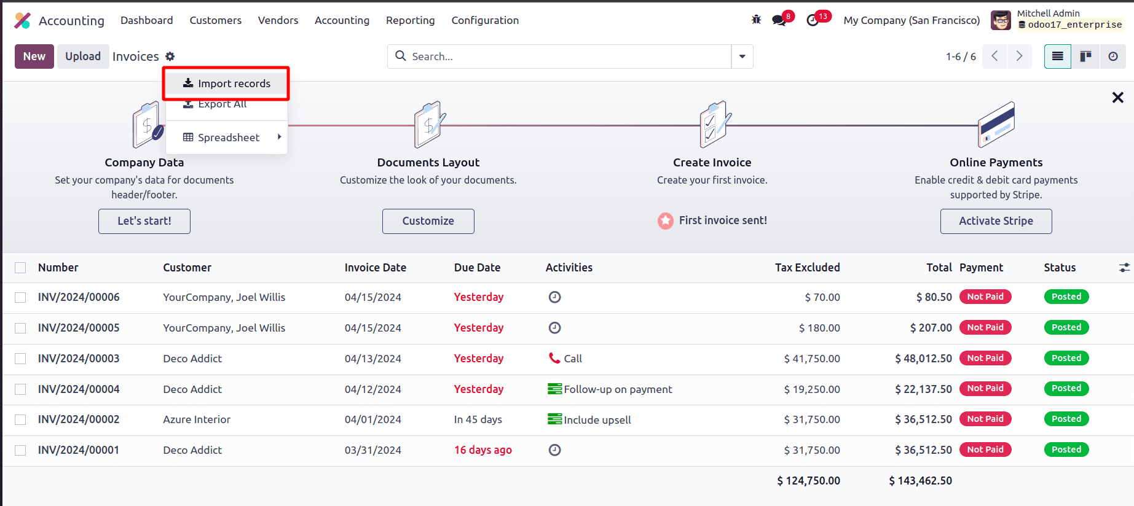Click Azure Interior customer cell
This screenshot has height=506, width=1134.
[x=197, y=419]
